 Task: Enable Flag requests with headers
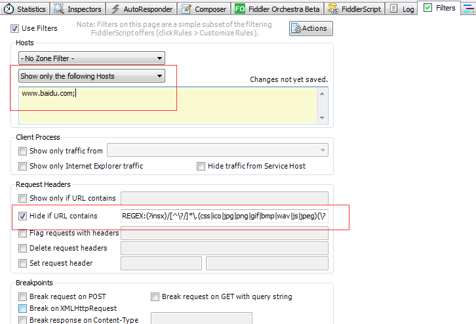(x=22, y=233)
